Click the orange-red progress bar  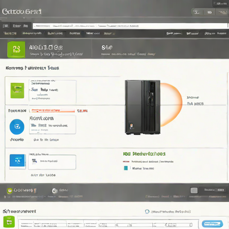(53, 110)
